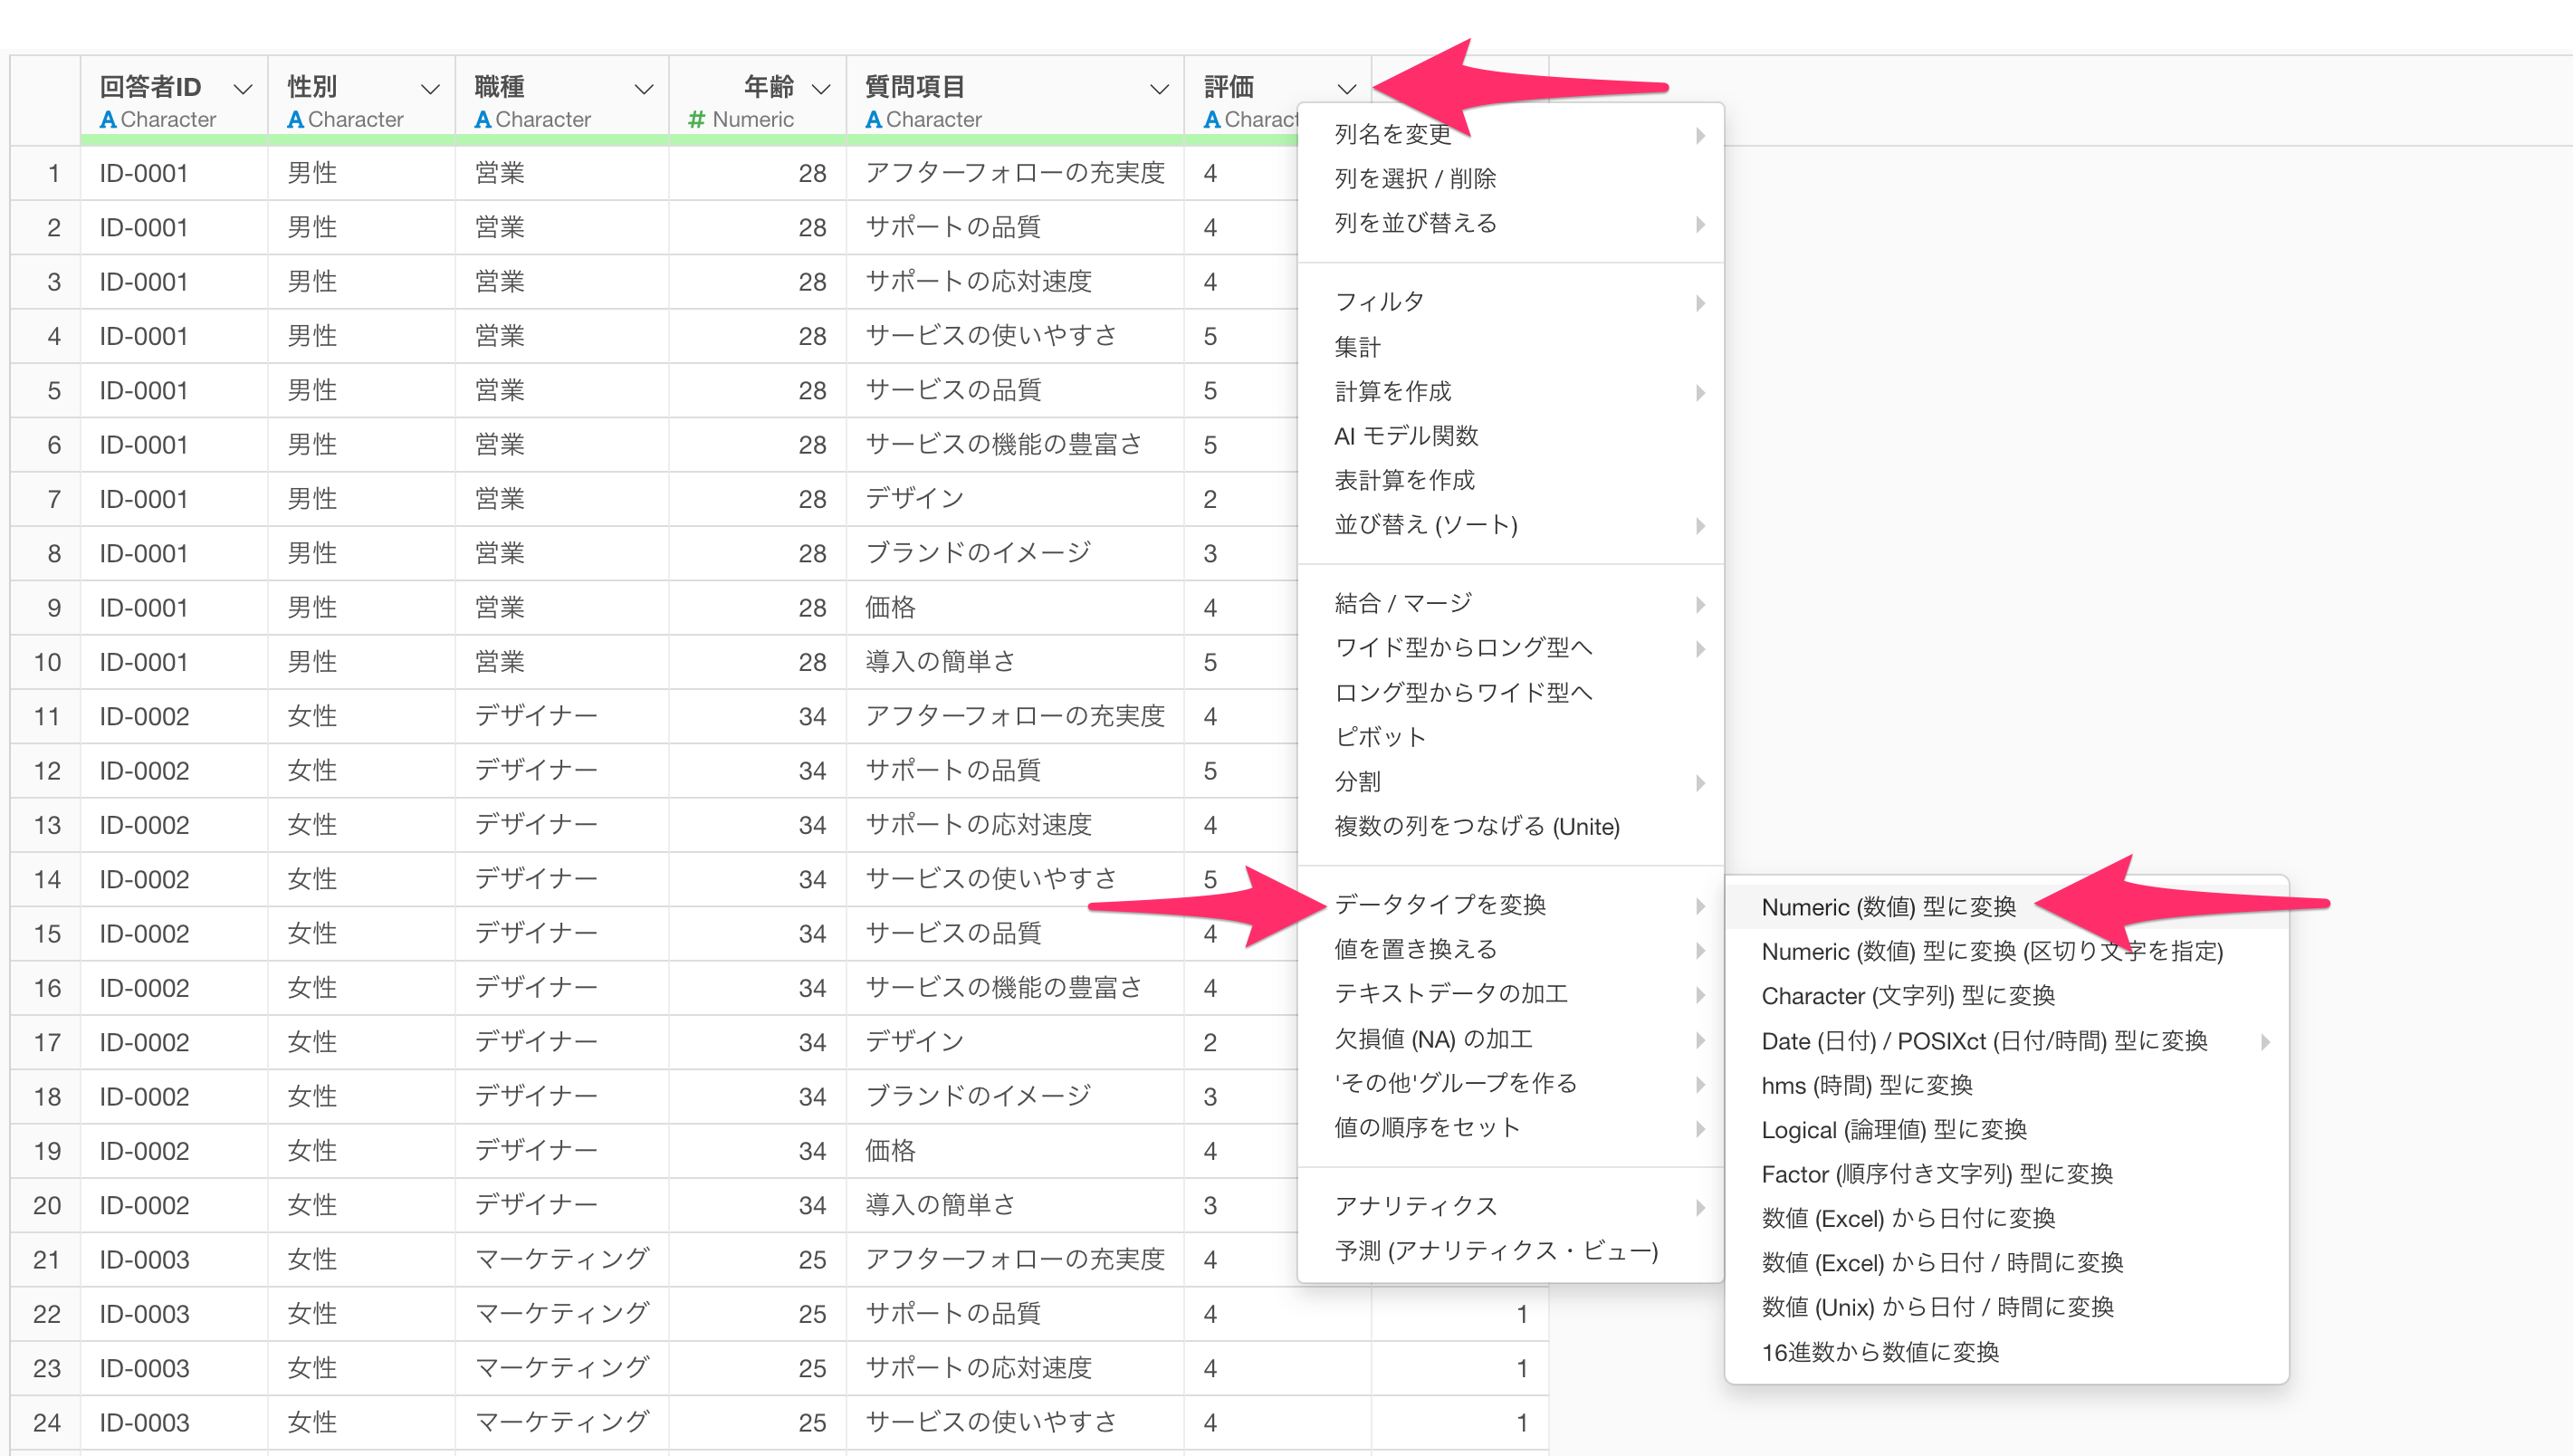Expand Date (日付) / POSIXct submenu arrow
Image resolution: width=2573 pixels, height=1456 pixels.
tap(2264, 1041)
